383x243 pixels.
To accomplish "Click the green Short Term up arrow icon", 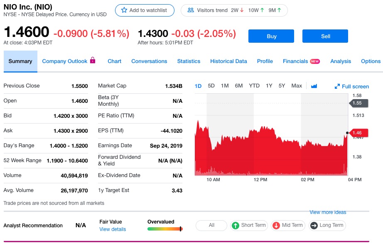I will [235, 226].
